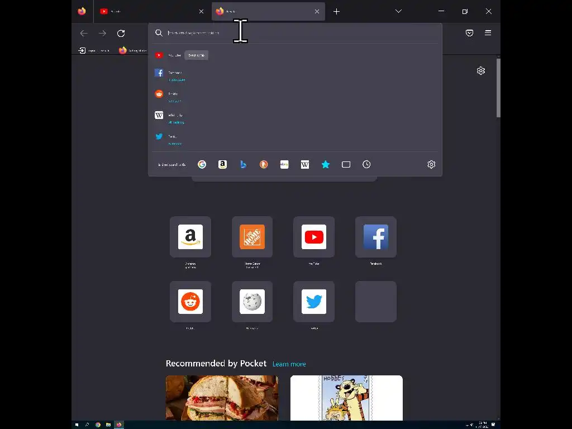The width and height of the screenshot is (572, 429).
Task: Search history using the clock icon
Action: point(366,165)
